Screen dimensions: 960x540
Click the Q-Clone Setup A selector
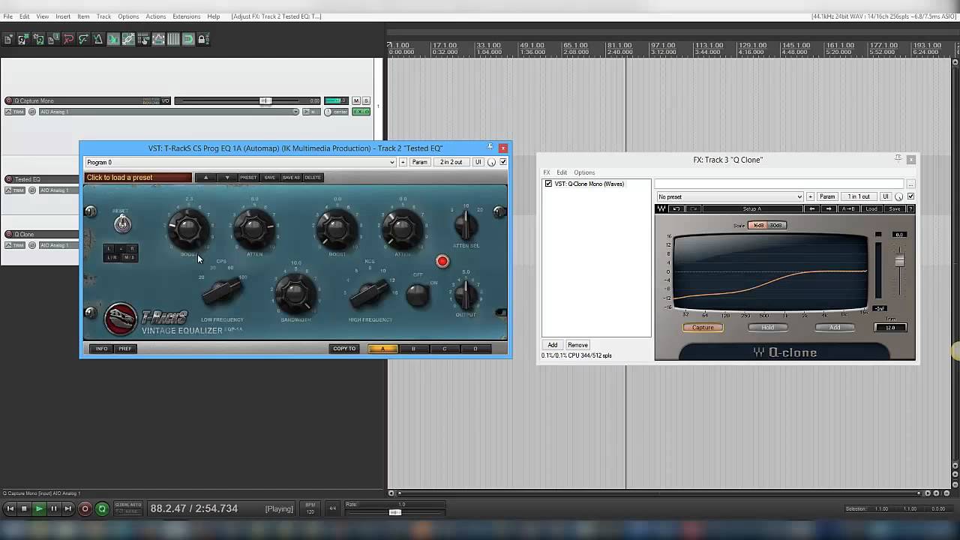[x=752, y=208]
